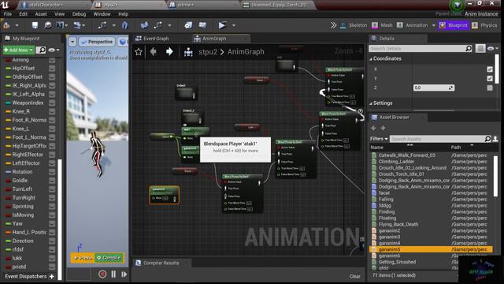The image size is (504, 284).
Task: Click Asset Browser back arrow
Action: point(374,128)
